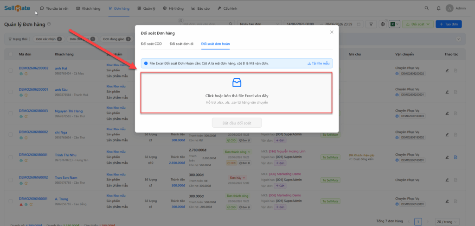Download sample file via Tải file mẫu
475x226 pixels.
click(x=318, y=63)
